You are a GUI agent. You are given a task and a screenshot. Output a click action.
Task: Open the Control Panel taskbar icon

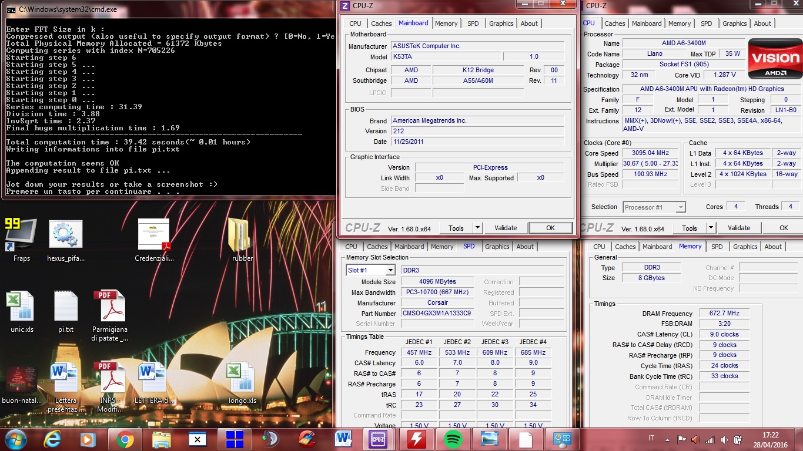pos(561,439)
